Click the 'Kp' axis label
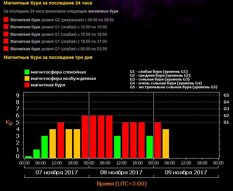 tap(9, 123)
